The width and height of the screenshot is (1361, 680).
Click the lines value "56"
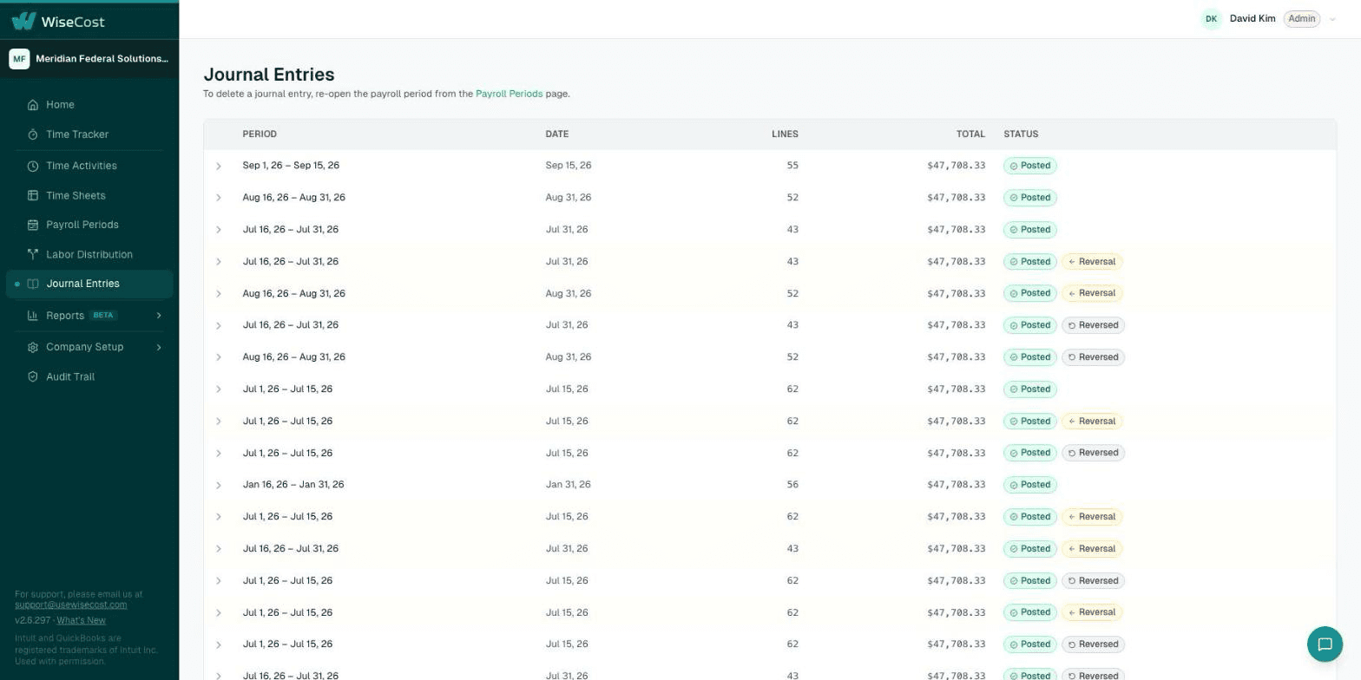pos(792,485)
